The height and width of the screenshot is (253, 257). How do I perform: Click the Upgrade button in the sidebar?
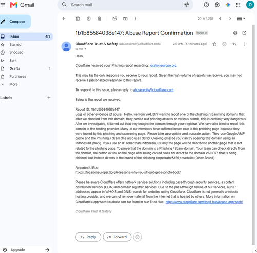(x=26, y=250)
